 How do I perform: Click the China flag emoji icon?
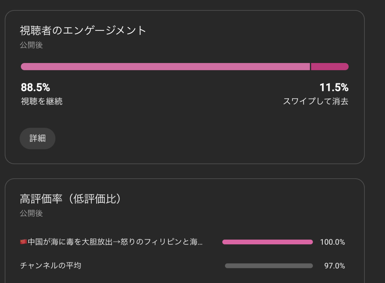tap(23, 242)
